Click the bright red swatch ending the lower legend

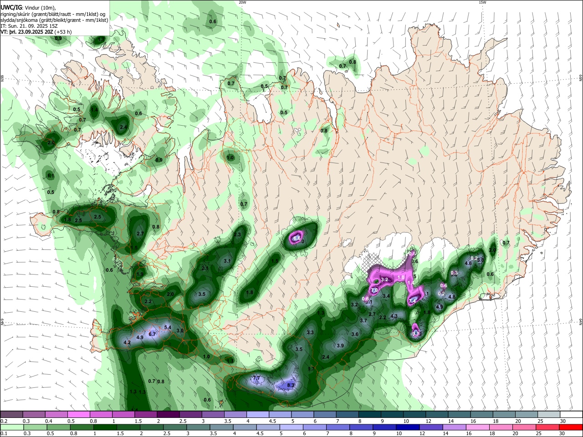(571, 427)
